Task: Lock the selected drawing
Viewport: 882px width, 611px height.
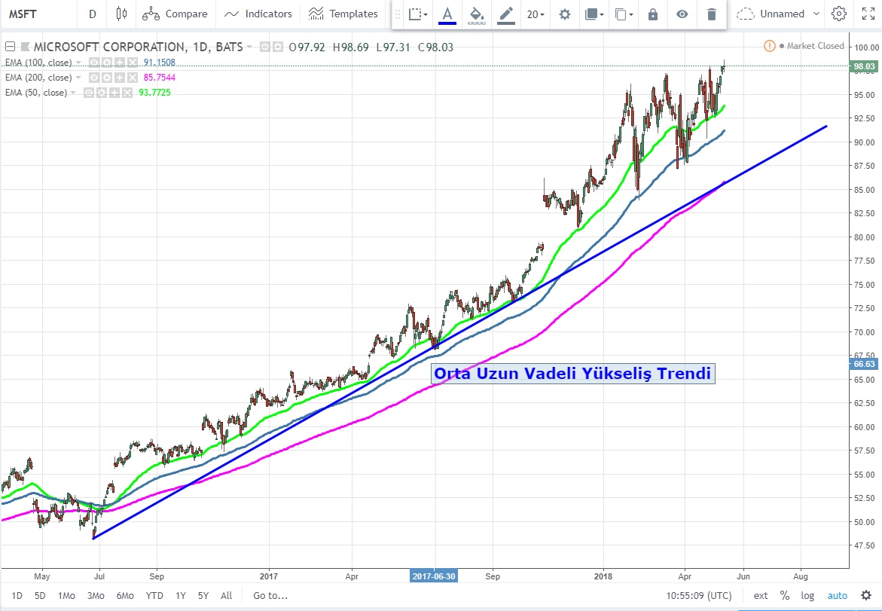Action: [x=653, y=14]
